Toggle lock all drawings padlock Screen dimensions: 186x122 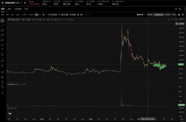(2, 82)
